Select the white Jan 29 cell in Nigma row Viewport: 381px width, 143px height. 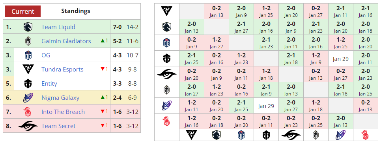pos(266,106)
